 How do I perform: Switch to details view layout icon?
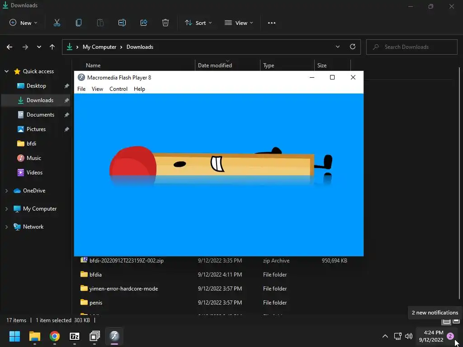(446, 321)
